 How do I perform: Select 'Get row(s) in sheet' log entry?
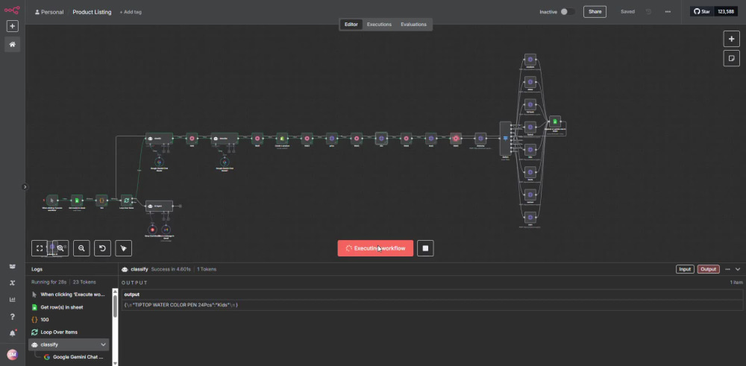[70, 307]
